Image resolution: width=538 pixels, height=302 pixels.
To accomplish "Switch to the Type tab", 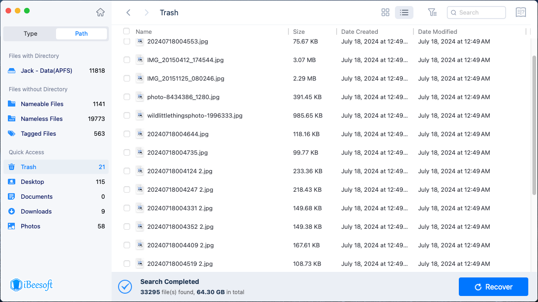I will click(x=30, y=34).
